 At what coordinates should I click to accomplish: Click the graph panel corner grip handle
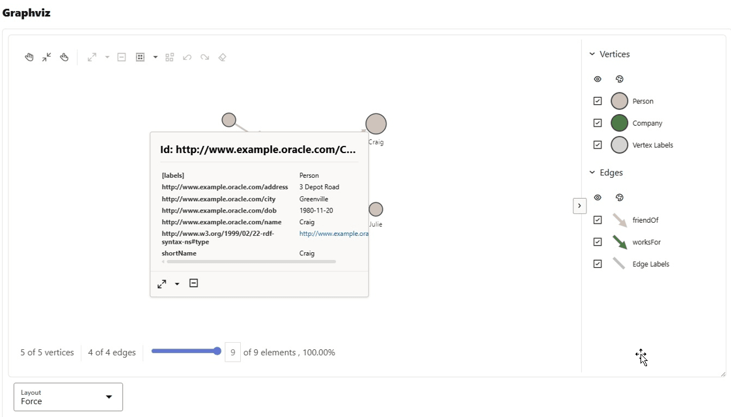coord(723,374)
